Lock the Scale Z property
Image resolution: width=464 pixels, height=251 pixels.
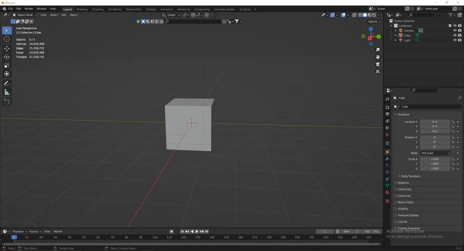point(453,169)
